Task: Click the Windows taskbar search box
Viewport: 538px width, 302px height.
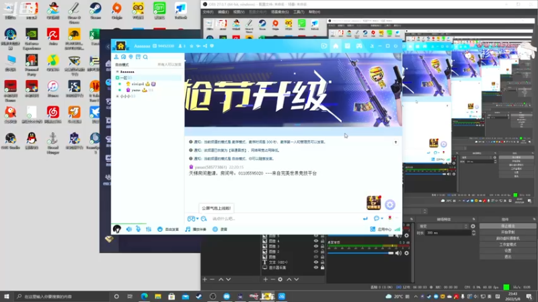Action: 62,297
